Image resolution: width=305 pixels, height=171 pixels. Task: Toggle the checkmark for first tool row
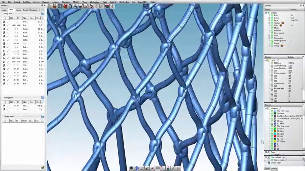coord(7,22)
